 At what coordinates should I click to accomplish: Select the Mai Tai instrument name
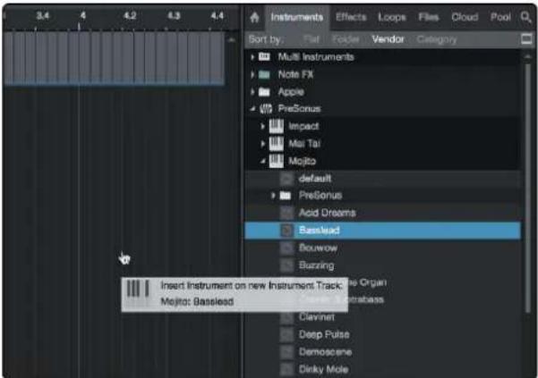304,144
